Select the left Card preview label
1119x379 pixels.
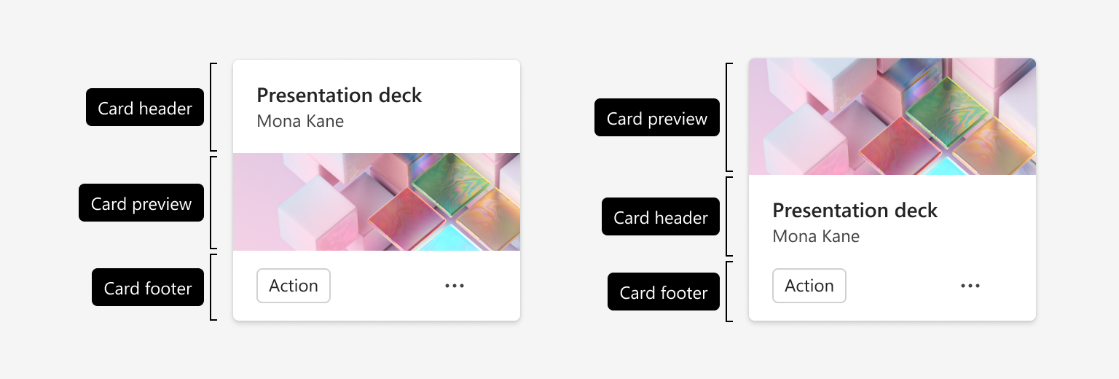(141, 203)
